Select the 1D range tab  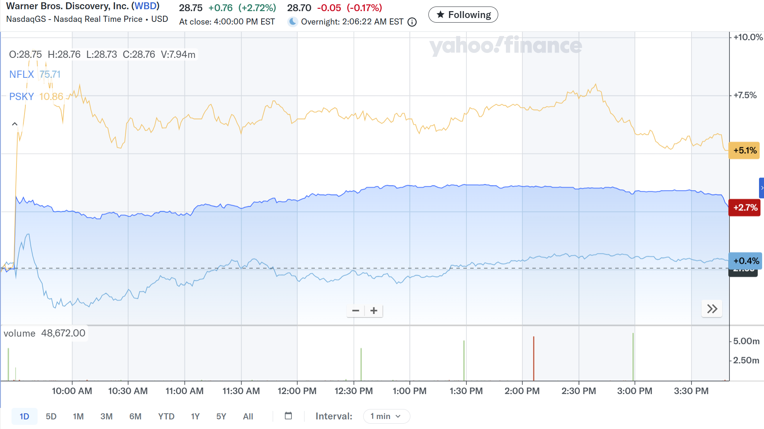(24, 416)
